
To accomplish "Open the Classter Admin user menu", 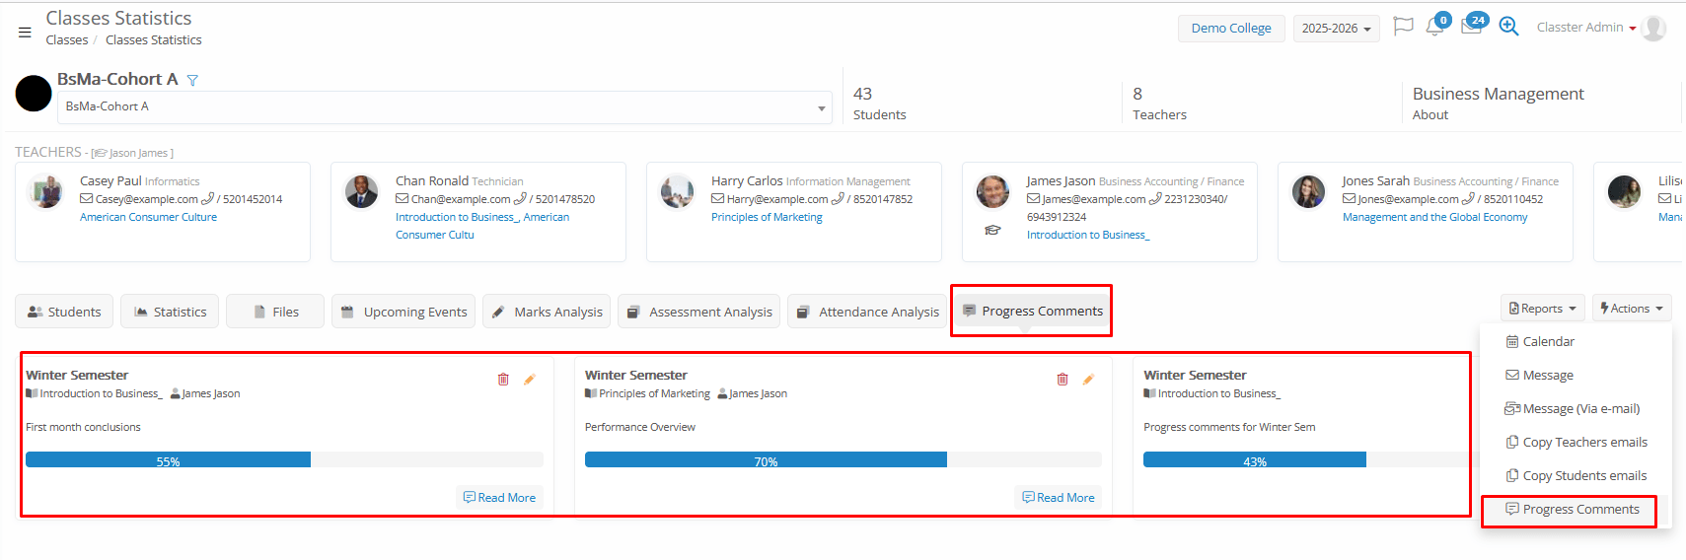I will (1586, 28).
